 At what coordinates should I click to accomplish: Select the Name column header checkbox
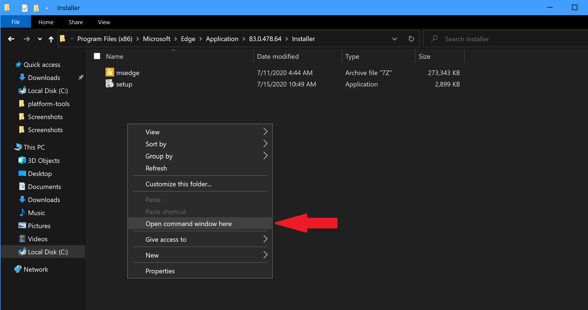click(97, 56)
